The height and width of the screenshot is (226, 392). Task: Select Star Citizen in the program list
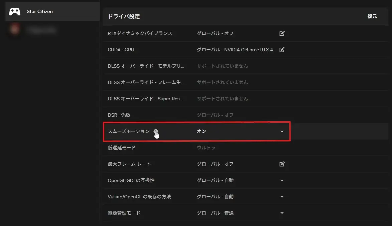[x=52, y=11]
